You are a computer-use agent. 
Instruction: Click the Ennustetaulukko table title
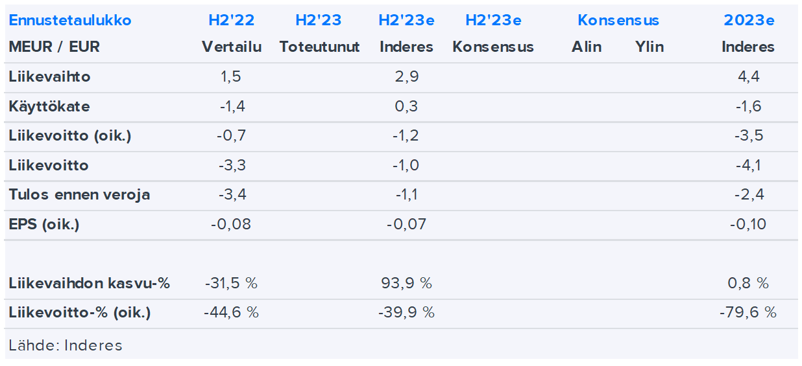pyautogui.click(x=70, y=20)
